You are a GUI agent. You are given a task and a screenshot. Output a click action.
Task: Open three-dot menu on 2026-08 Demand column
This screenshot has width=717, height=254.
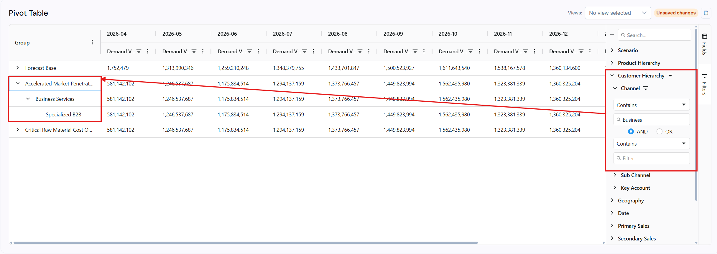point(369,51)
